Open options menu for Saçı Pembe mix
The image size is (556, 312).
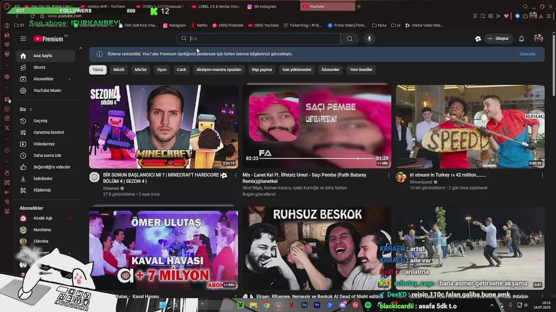coord(389,175)
